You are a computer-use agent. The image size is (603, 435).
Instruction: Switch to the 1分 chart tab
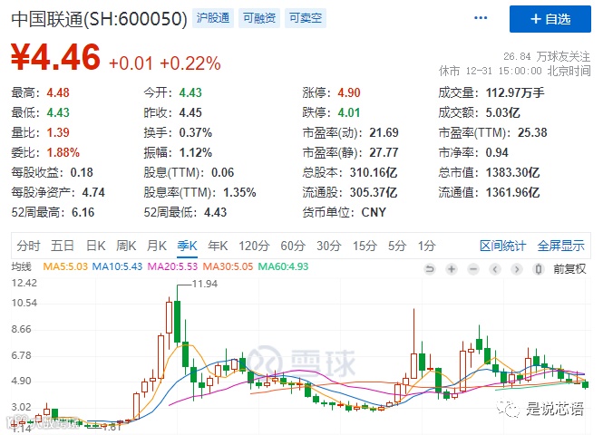click(427, 246)
